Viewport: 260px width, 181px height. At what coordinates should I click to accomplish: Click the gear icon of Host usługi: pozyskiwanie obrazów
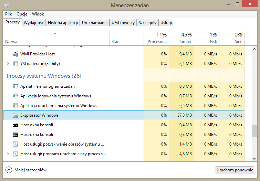[x=15, y=144]
